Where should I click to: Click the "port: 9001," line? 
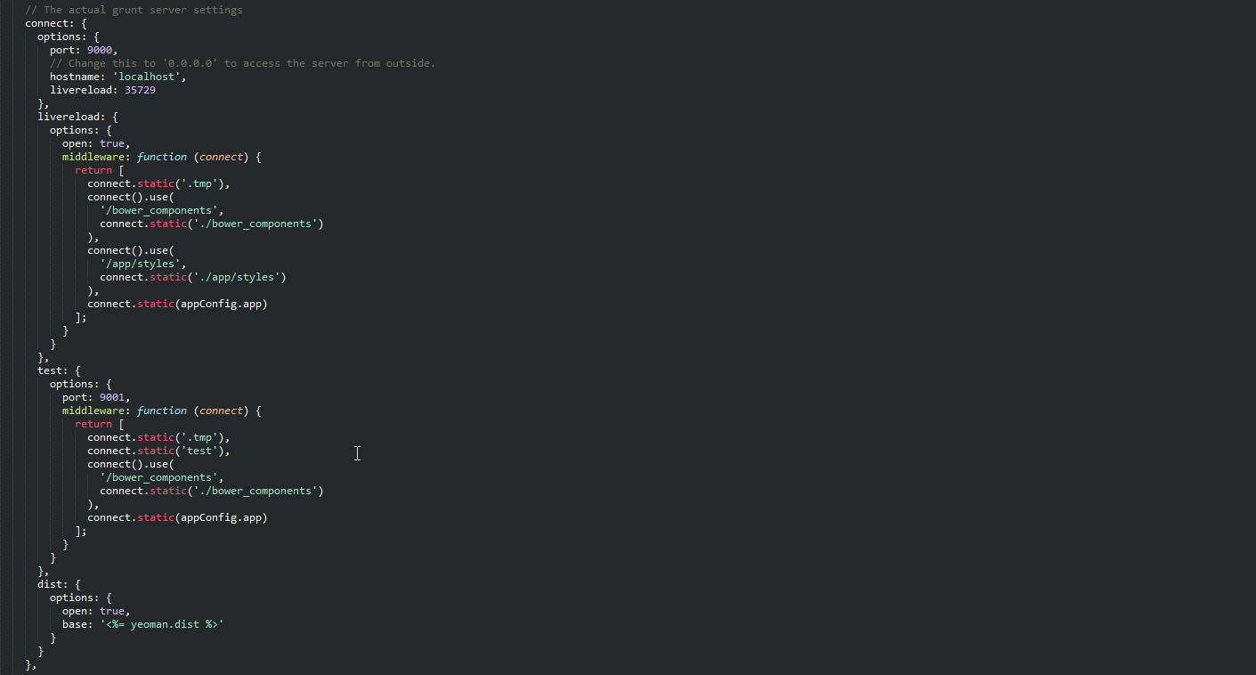coord(96,397)
